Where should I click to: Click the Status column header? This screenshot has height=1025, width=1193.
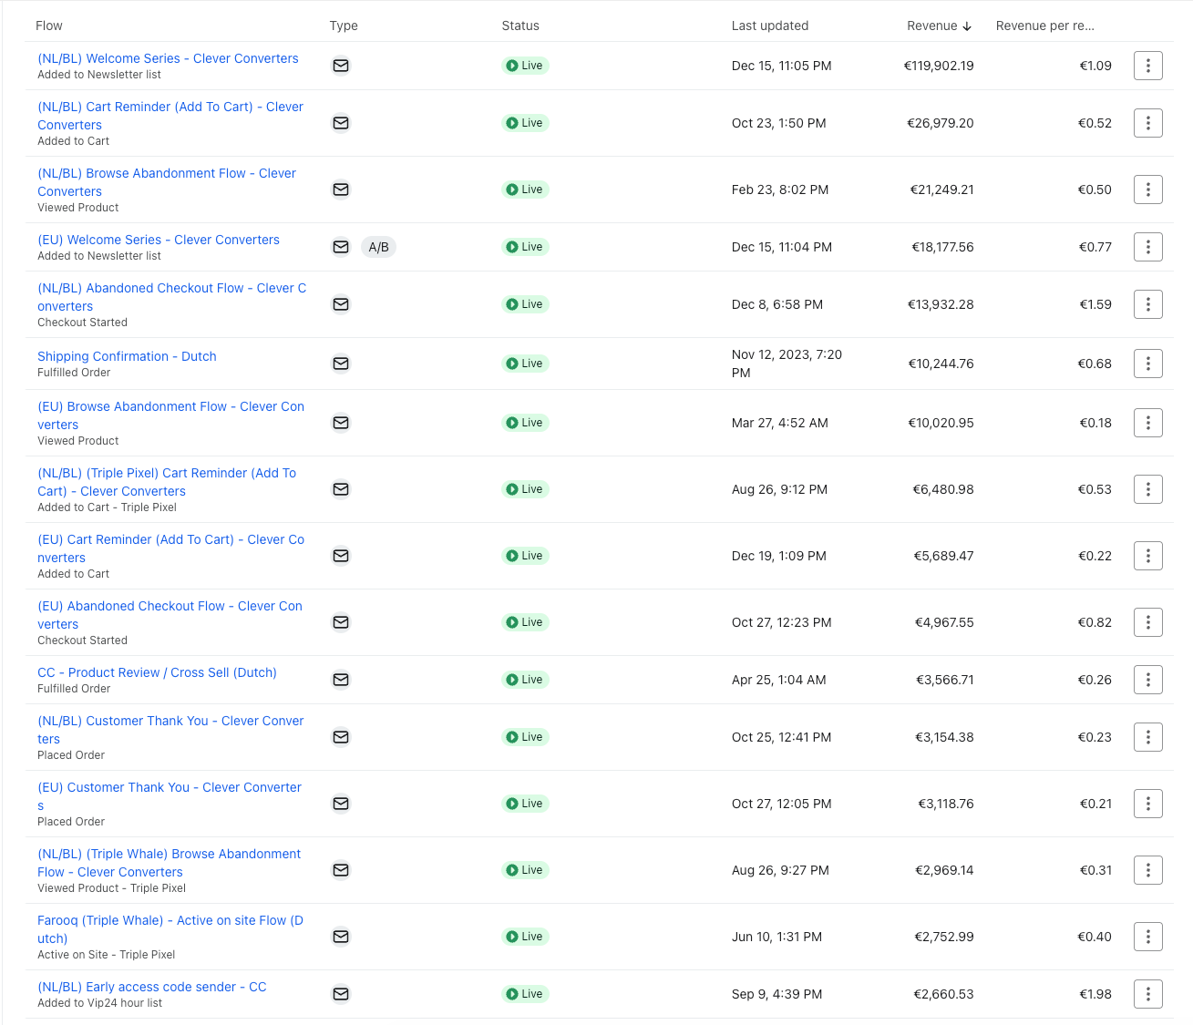520,26
